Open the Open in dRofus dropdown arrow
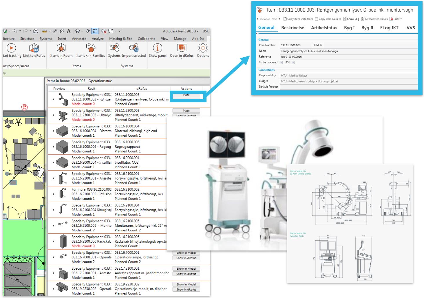The height and width of the screenshot is (298, 424). tap(182, 59)
